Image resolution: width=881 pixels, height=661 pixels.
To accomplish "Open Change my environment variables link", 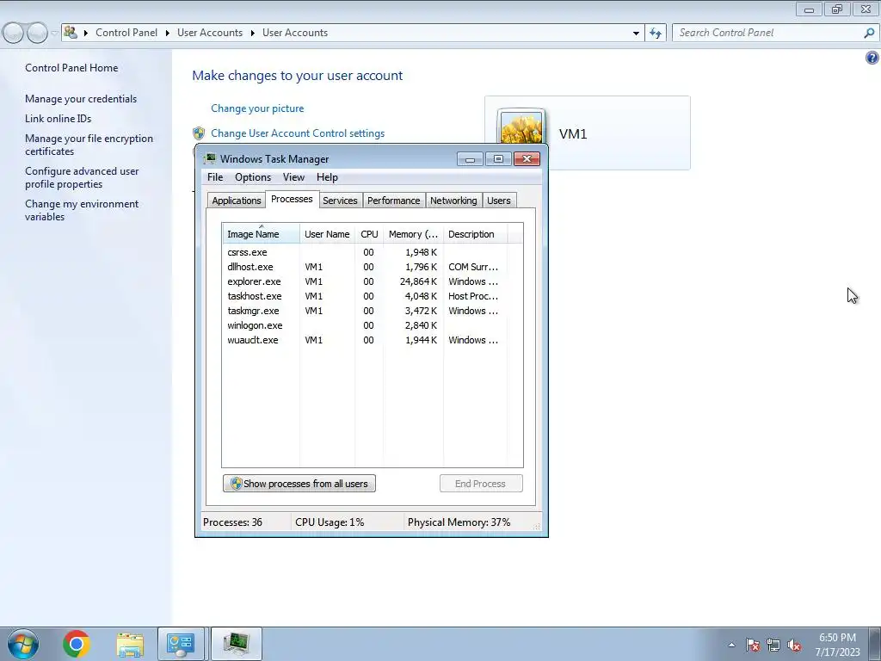I will click(82, 210).
